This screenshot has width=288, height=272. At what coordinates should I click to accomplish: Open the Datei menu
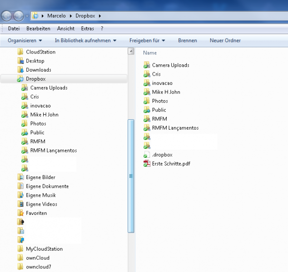[x=14, y=29]
